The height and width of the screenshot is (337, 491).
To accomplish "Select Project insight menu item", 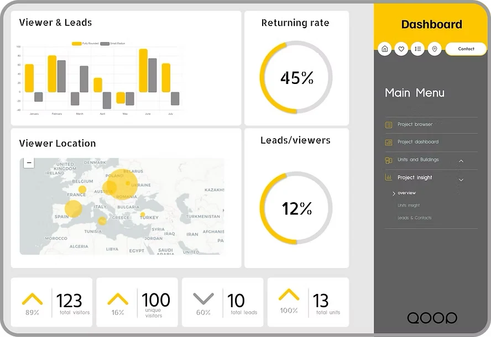I will [x=415, y=177].
